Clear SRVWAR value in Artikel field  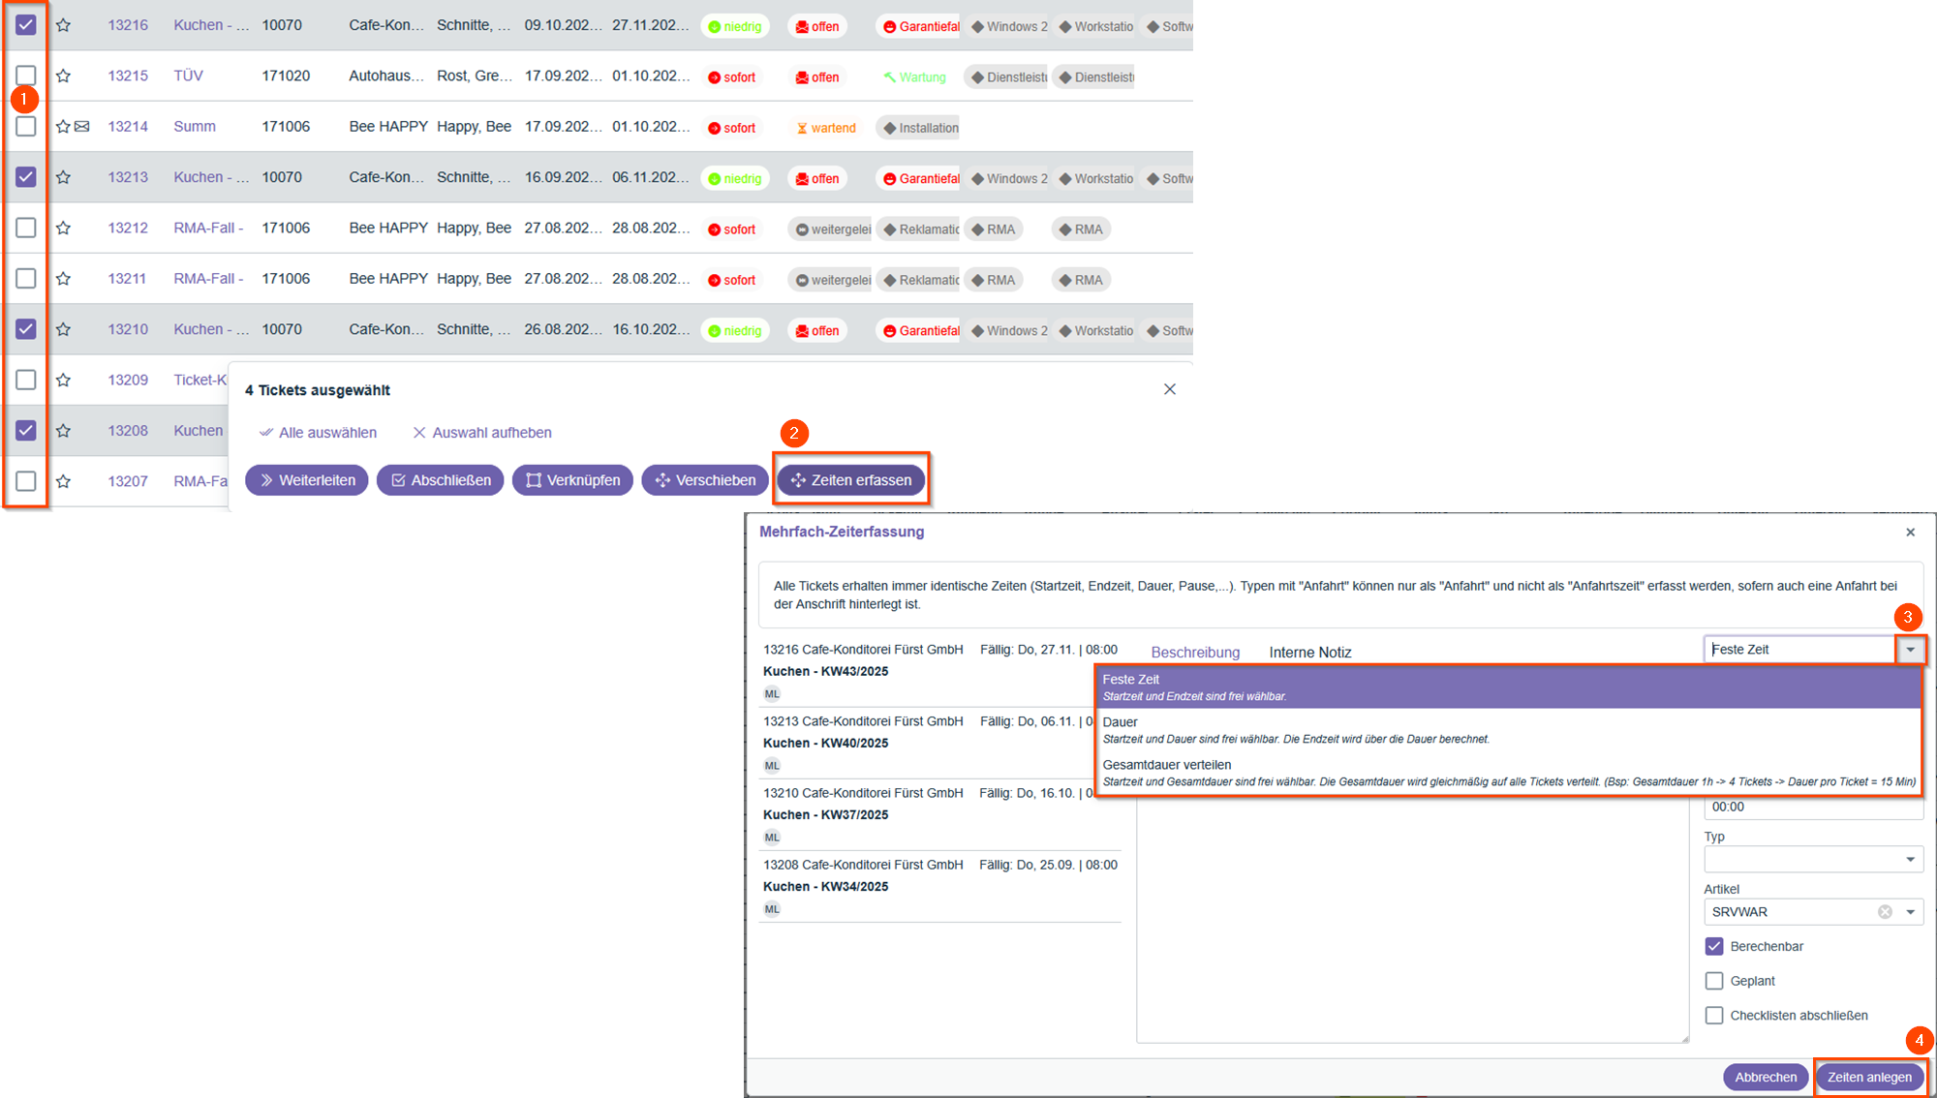click(x=1885, y=912)
